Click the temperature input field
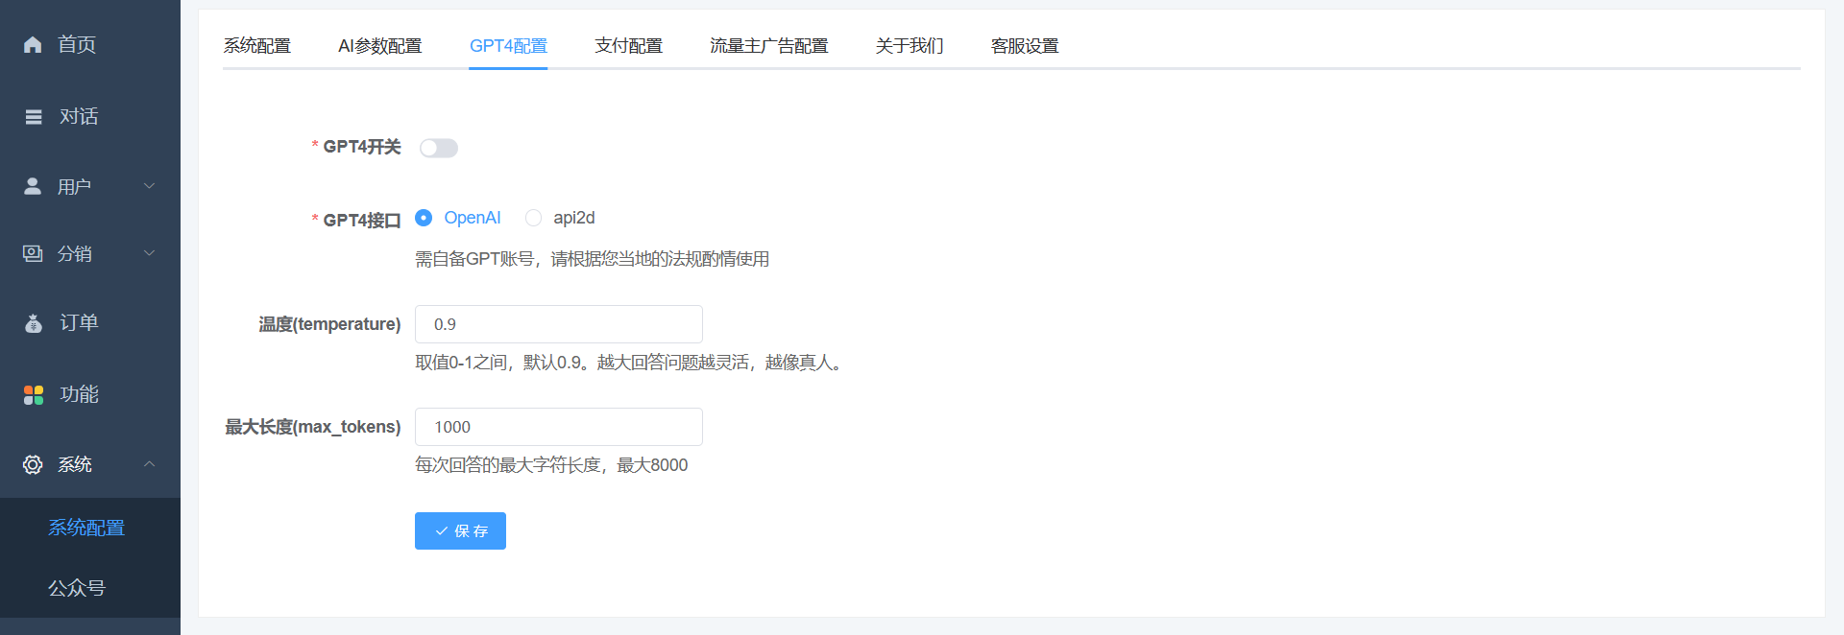Viewport: 1844px width, 635px height. point(559,324)
